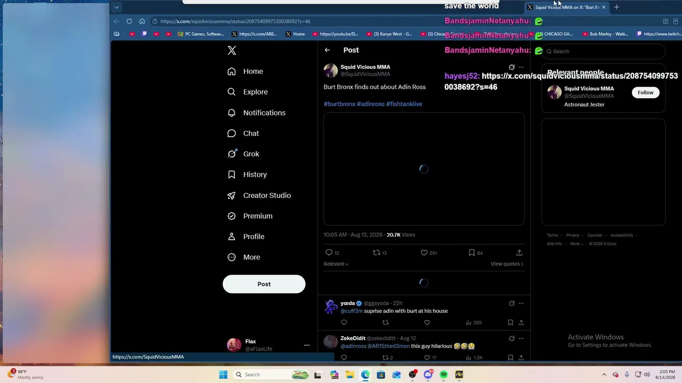Open more options on Squid Vicious post
Viewport: 682px width, 383px height.
521,68
